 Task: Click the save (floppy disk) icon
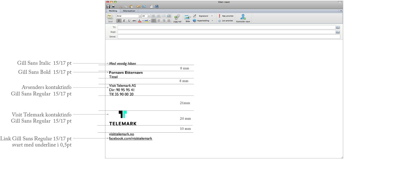(108, 7)
